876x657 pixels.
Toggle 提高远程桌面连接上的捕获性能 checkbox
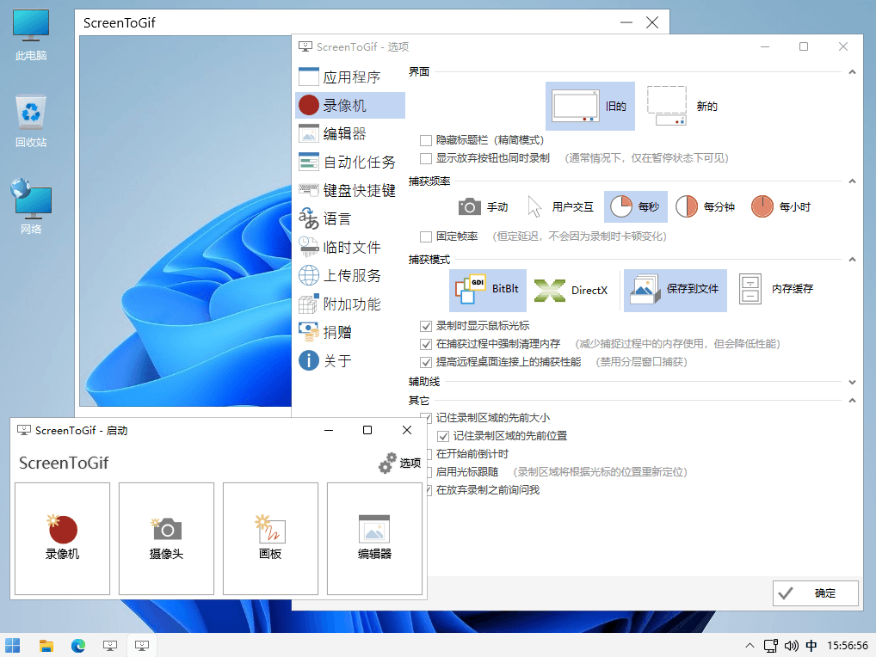pos(426,362)
